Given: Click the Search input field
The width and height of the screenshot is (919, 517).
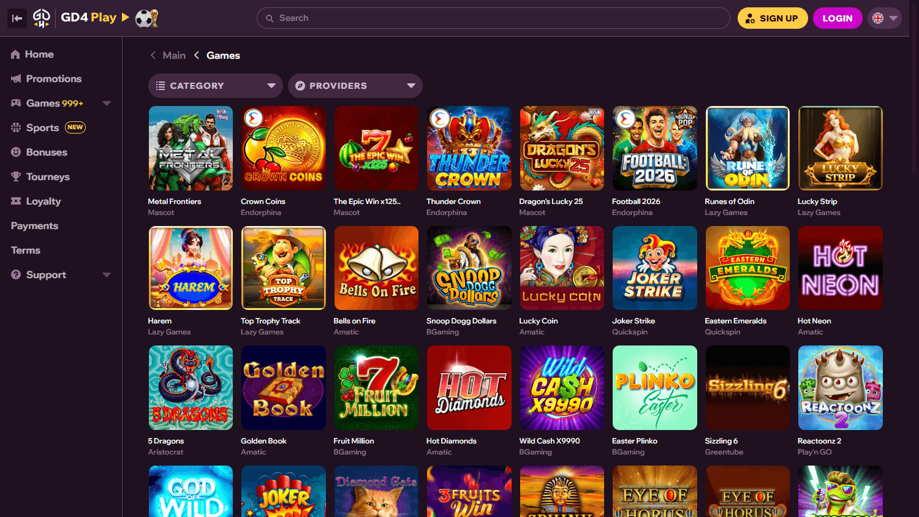Looking at the screenshot, I should coord(493,18).
